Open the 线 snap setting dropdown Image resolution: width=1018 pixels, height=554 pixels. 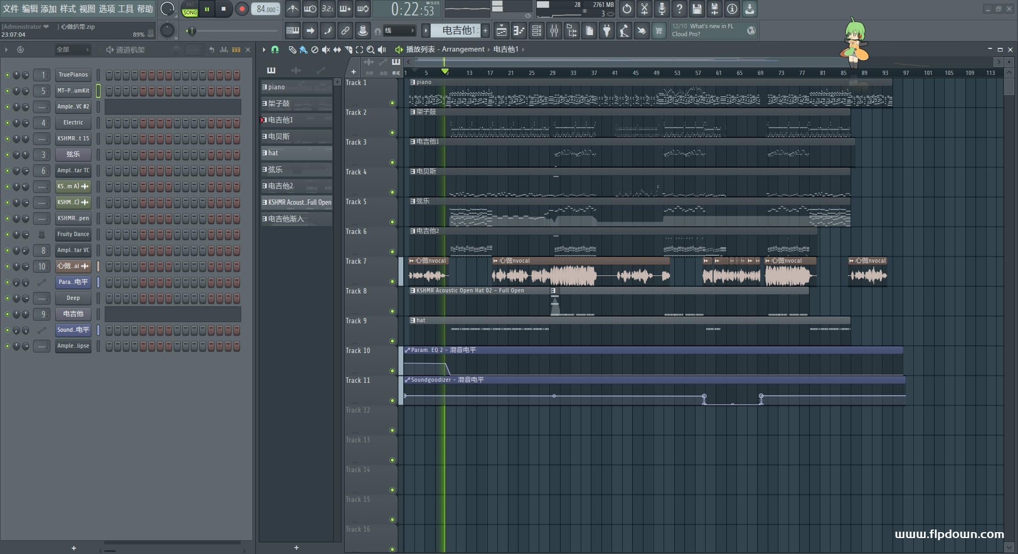click(x=398, y=31)
